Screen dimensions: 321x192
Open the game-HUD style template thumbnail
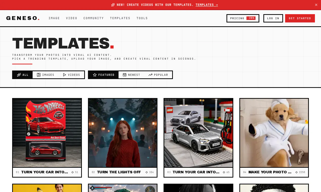pos(123,188)
